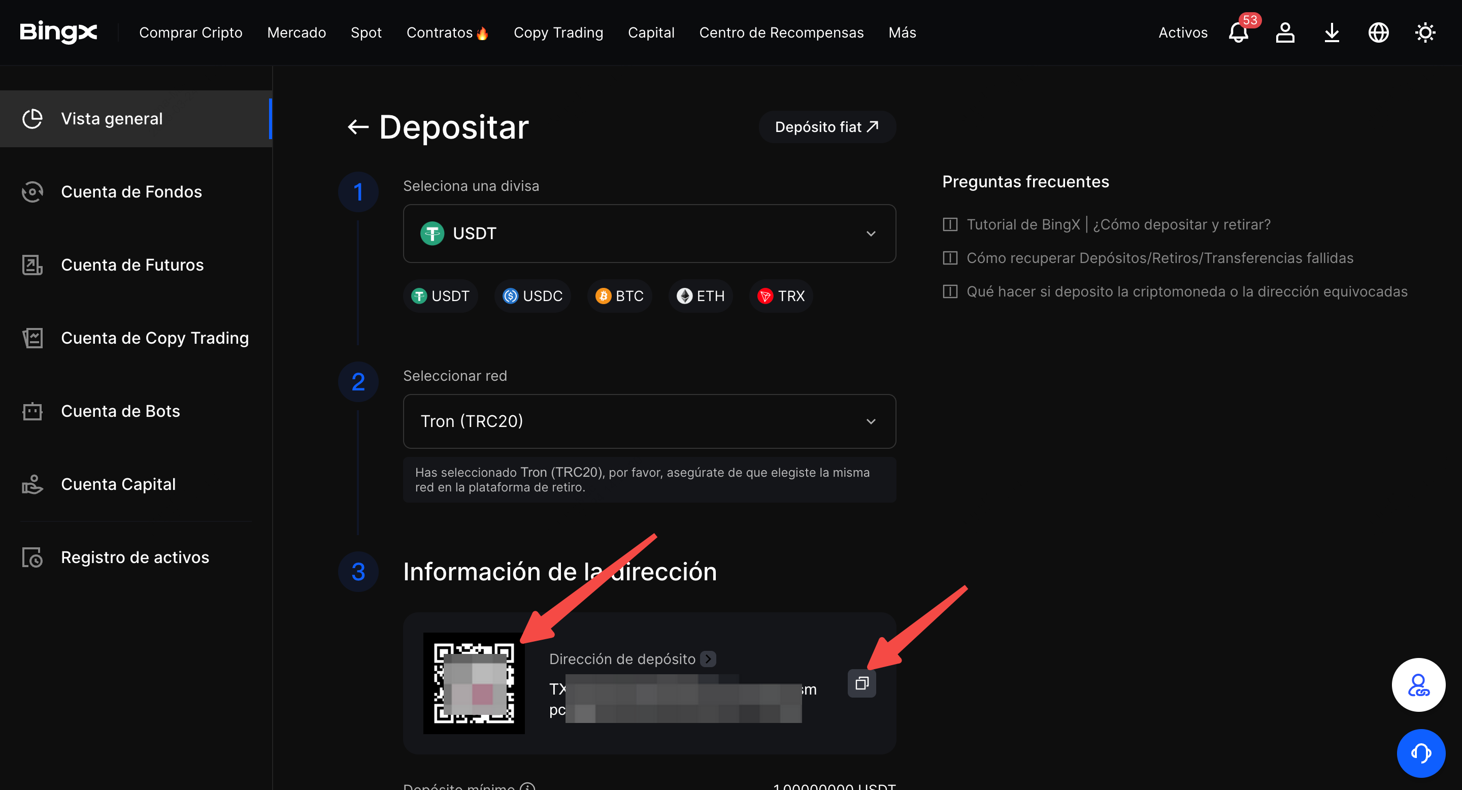The height and width of the screenshot is (790, 1462).
Task: Expand the Tron (TRC20) network dropdown
Action: click(x=649, y=422)
